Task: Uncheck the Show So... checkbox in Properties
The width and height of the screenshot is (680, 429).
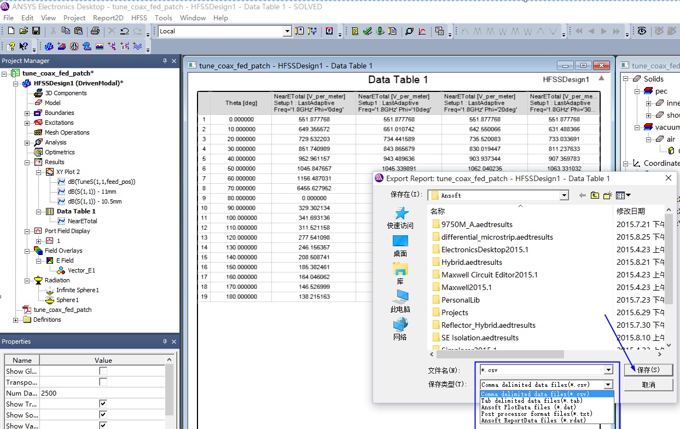Action: click(x=103, y=415)
